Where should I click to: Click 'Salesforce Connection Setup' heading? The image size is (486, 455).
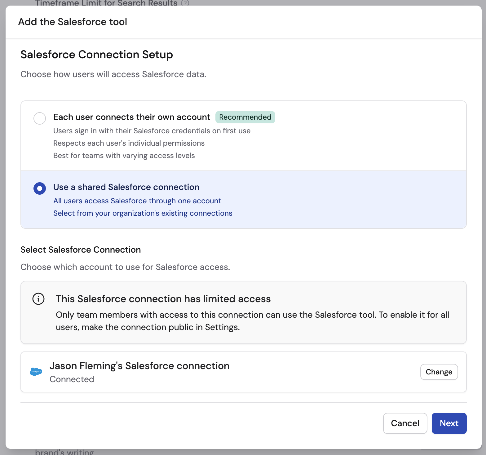point(97,55)
